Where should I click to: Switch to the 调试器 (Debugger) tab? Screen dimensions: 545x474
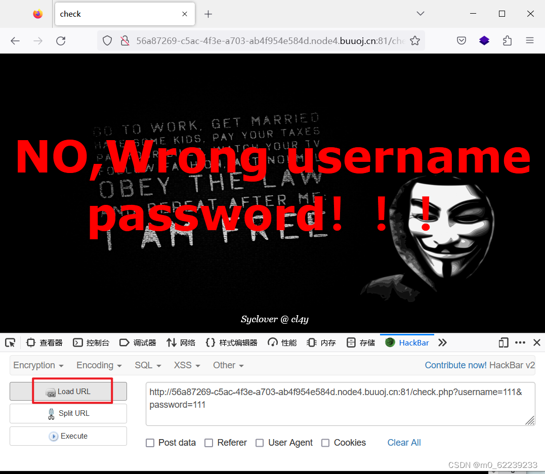[138, 343]
